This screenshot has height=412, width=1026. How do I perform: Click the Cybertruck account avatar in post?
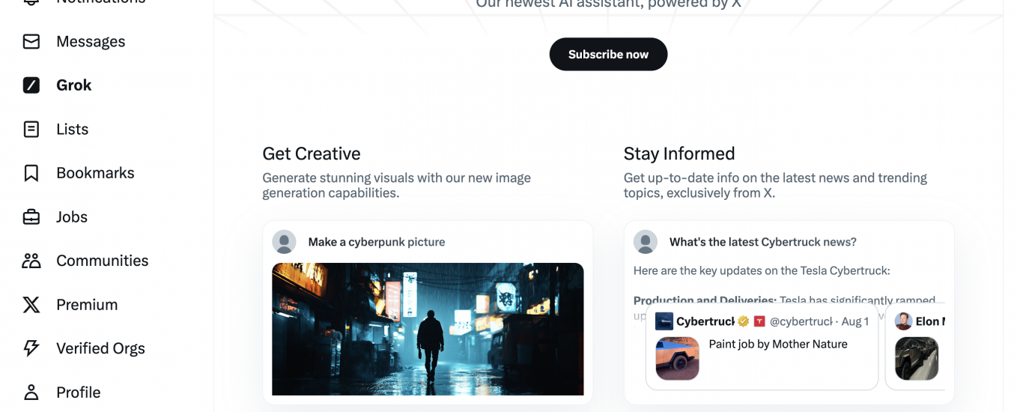(664, 321)
